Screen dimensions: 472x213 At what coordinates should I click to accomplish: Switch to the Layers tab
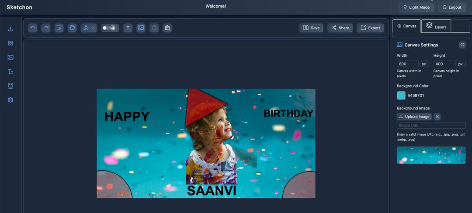pos(436,27)
